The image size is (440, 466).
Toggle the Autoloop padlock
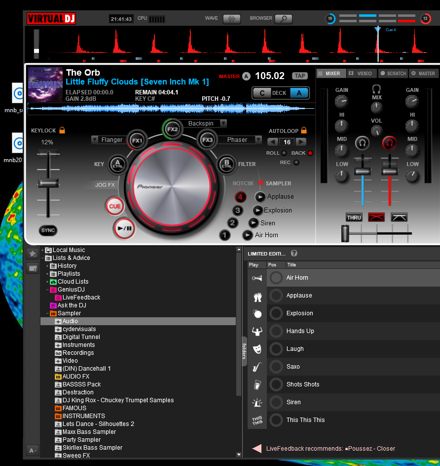[x=304, y=130]
